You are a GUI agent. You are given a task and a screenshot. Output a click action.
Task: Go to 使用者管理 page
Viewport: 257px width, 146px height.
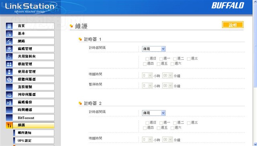(x=33, y=72)
